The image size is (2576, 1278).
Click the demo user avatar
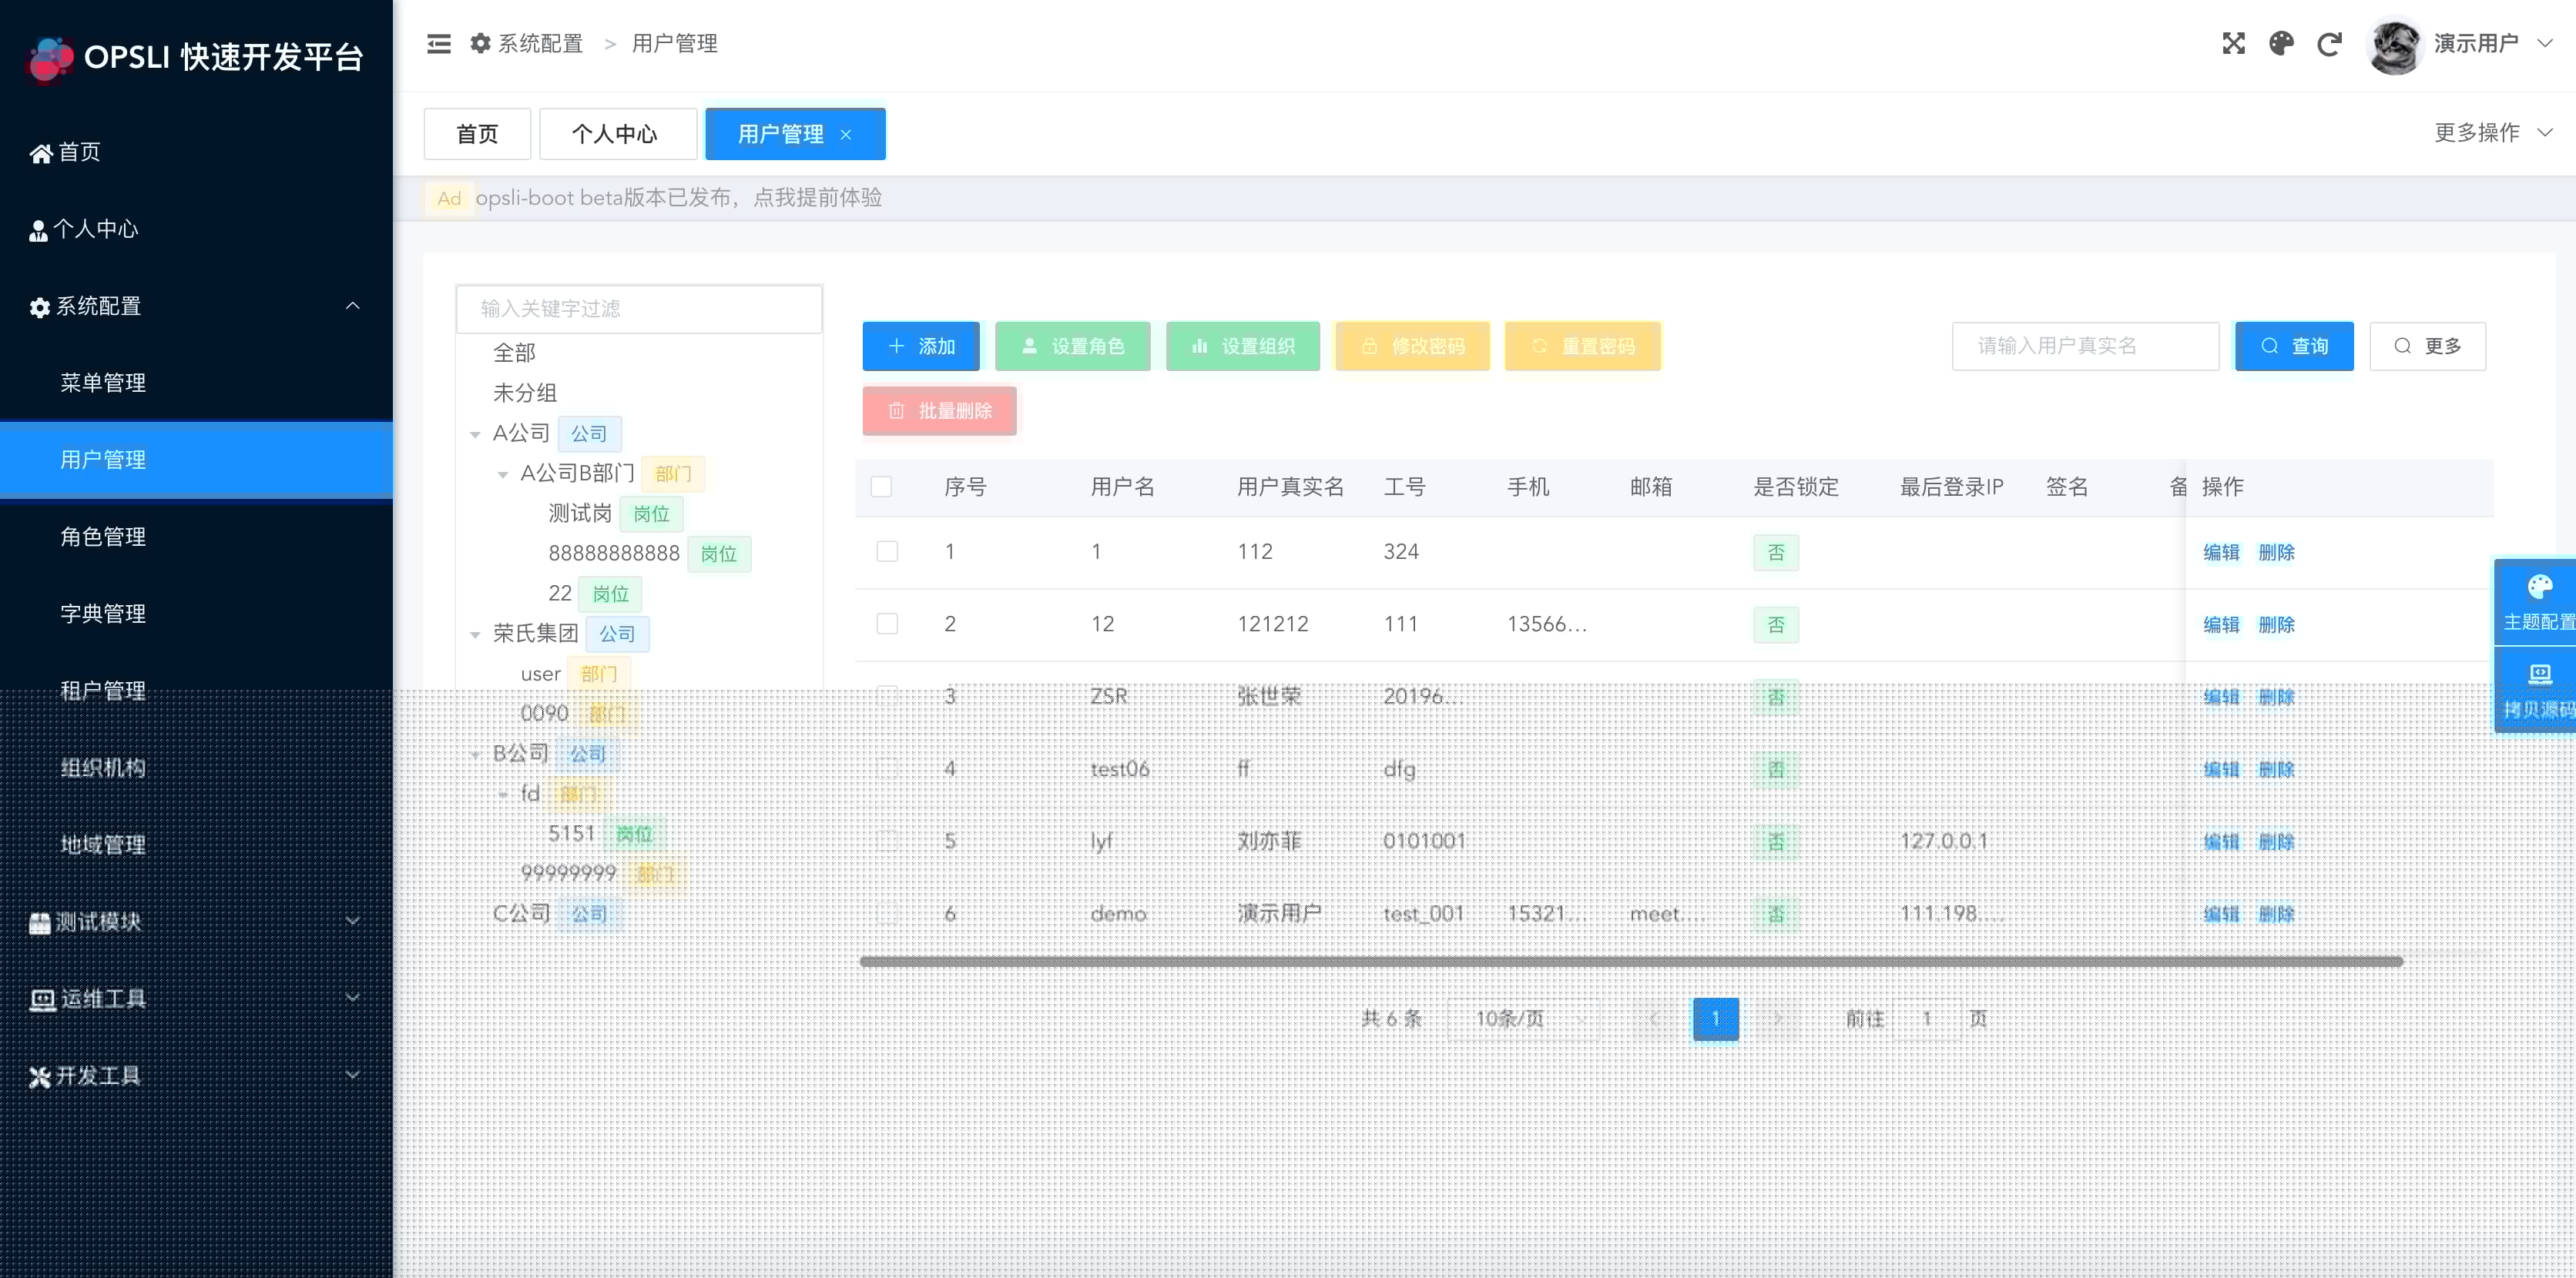point(2394,46)
